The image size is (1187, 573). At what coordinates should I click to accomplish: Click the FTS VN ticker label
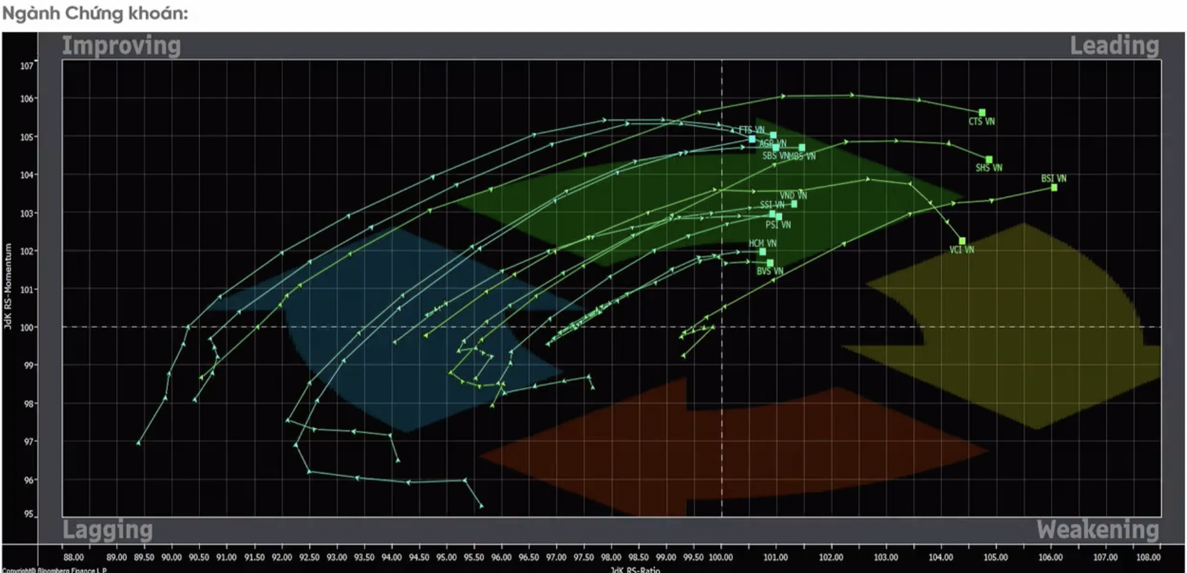(x=751, y=129)
